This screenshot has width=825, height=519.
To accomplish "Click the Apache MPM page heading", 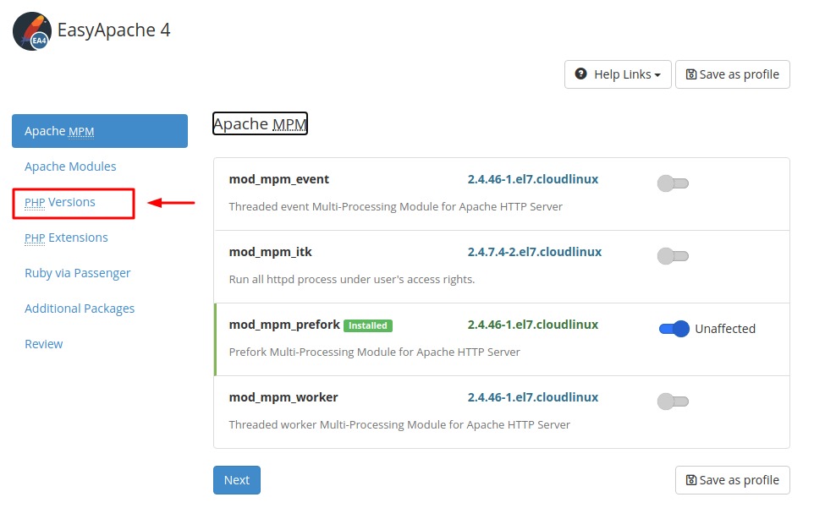I will point(260,123).
